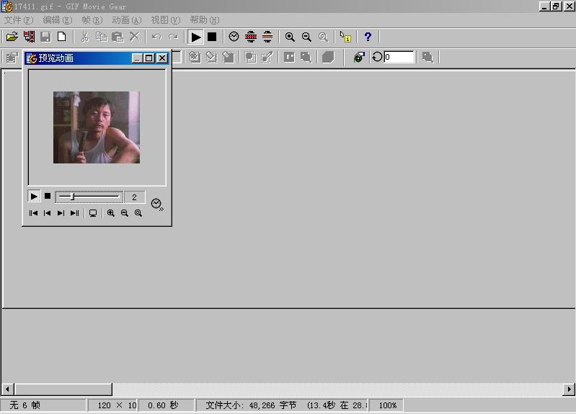Screen dimensions: 576x414
Task: Click the global properties film-reel icon
Action: 359,57
